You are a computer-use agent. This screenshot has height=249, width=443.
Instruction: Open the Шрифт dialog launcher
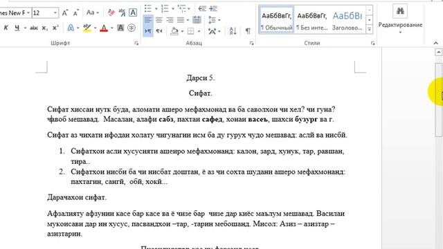click(x=136, y=43)
